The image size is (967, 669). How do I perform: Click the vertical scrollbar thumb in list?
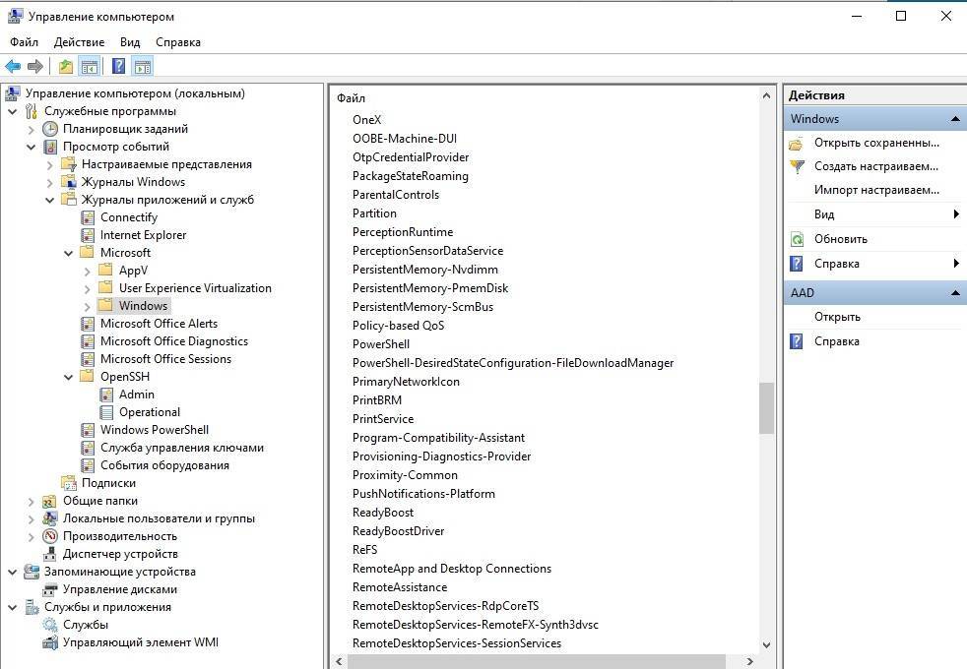tap(766, 407)
